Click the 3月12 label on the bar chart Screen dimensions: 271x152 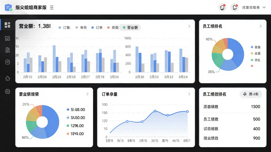click(x=169, y=77)
